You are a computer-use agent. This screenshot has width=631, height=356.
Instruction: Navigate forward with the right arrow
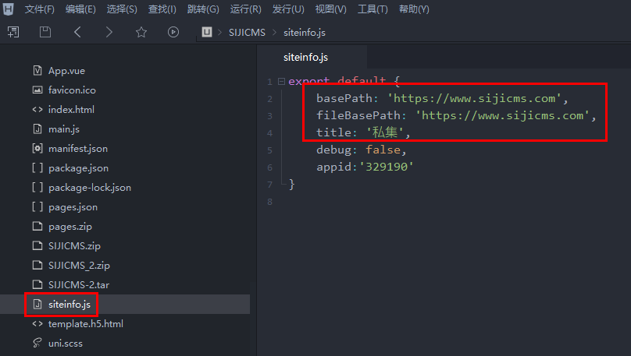(x=109, y=32)
